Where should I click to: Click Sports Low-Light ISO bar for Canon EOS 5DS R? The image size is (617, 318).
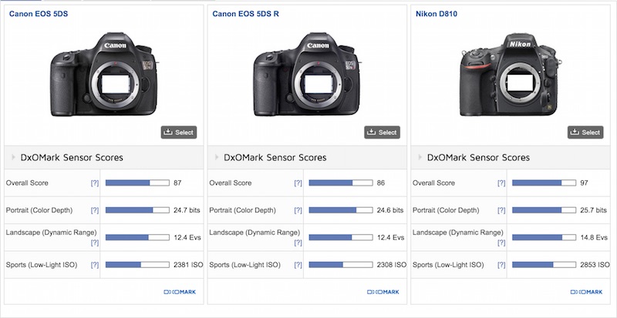click(x=341, y=265)
